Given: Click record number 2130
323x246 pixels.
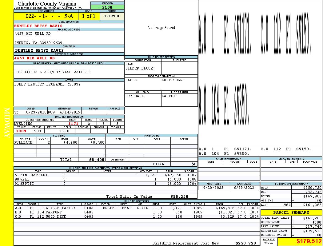Looking at the screenshot, I should 107,7.
